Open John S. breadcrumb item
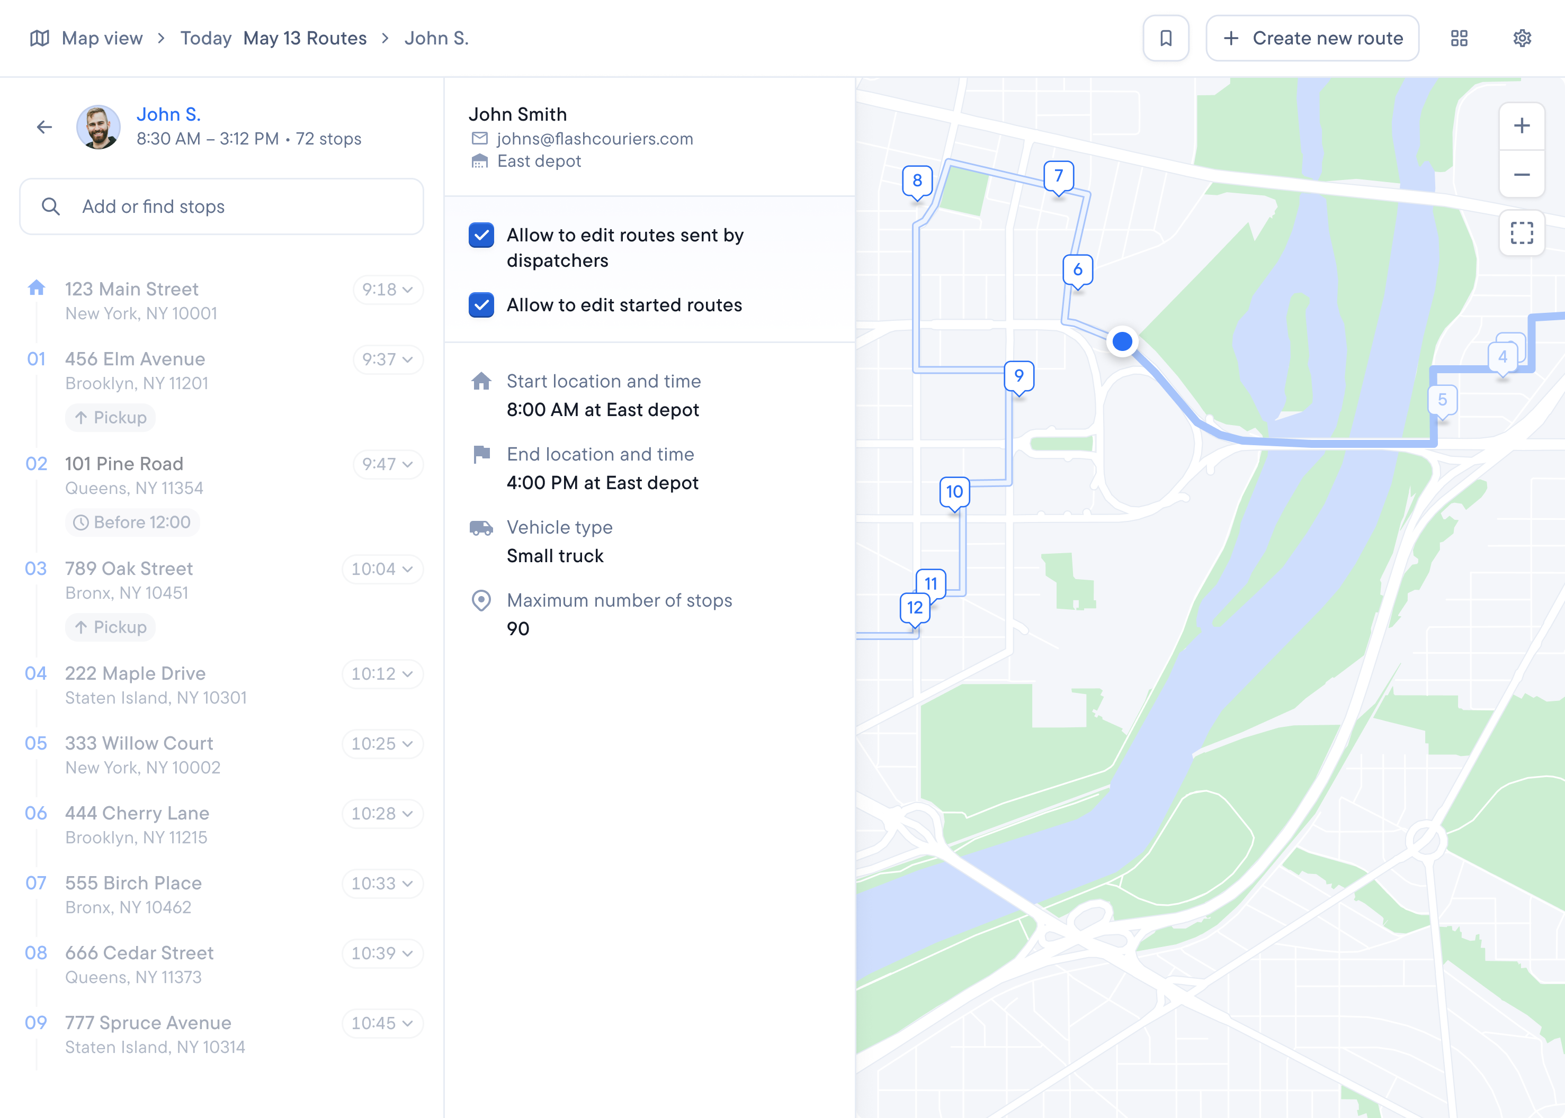Screen dimensions: 1565x1118 437,38
